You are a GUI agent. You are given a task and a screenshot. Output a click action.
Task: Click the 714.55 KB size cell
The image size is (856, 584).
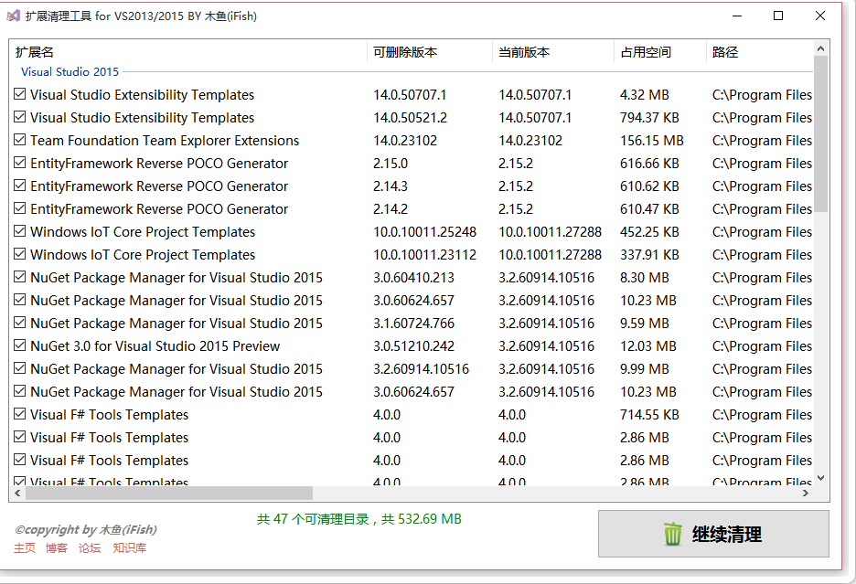649,415
